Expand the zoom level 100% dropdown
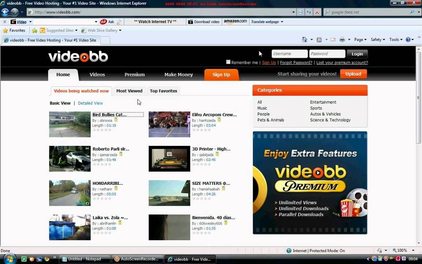Viewport: 422px width, 264px height. pyautogui.click(x=413, y=250)
